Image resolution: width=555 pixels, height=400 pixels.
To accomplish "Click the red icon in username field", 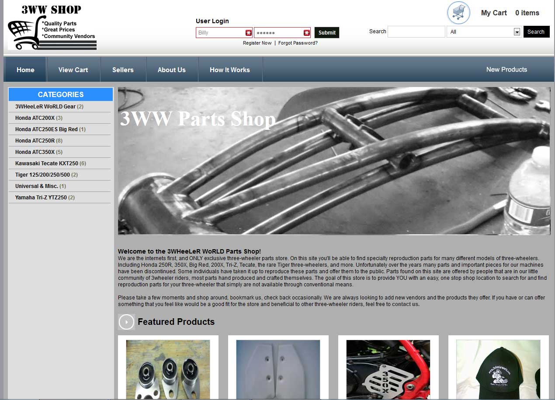I will [x=248, y=33].
